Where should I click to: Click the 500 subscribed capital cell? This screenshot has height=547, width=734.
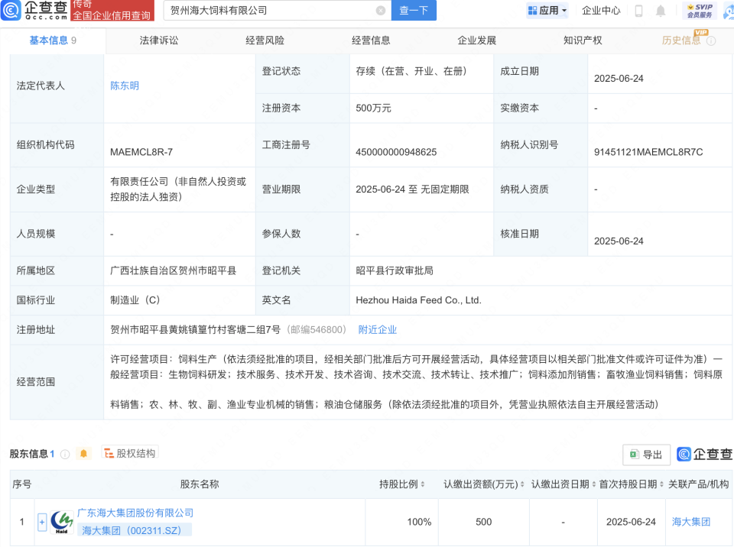483,522
